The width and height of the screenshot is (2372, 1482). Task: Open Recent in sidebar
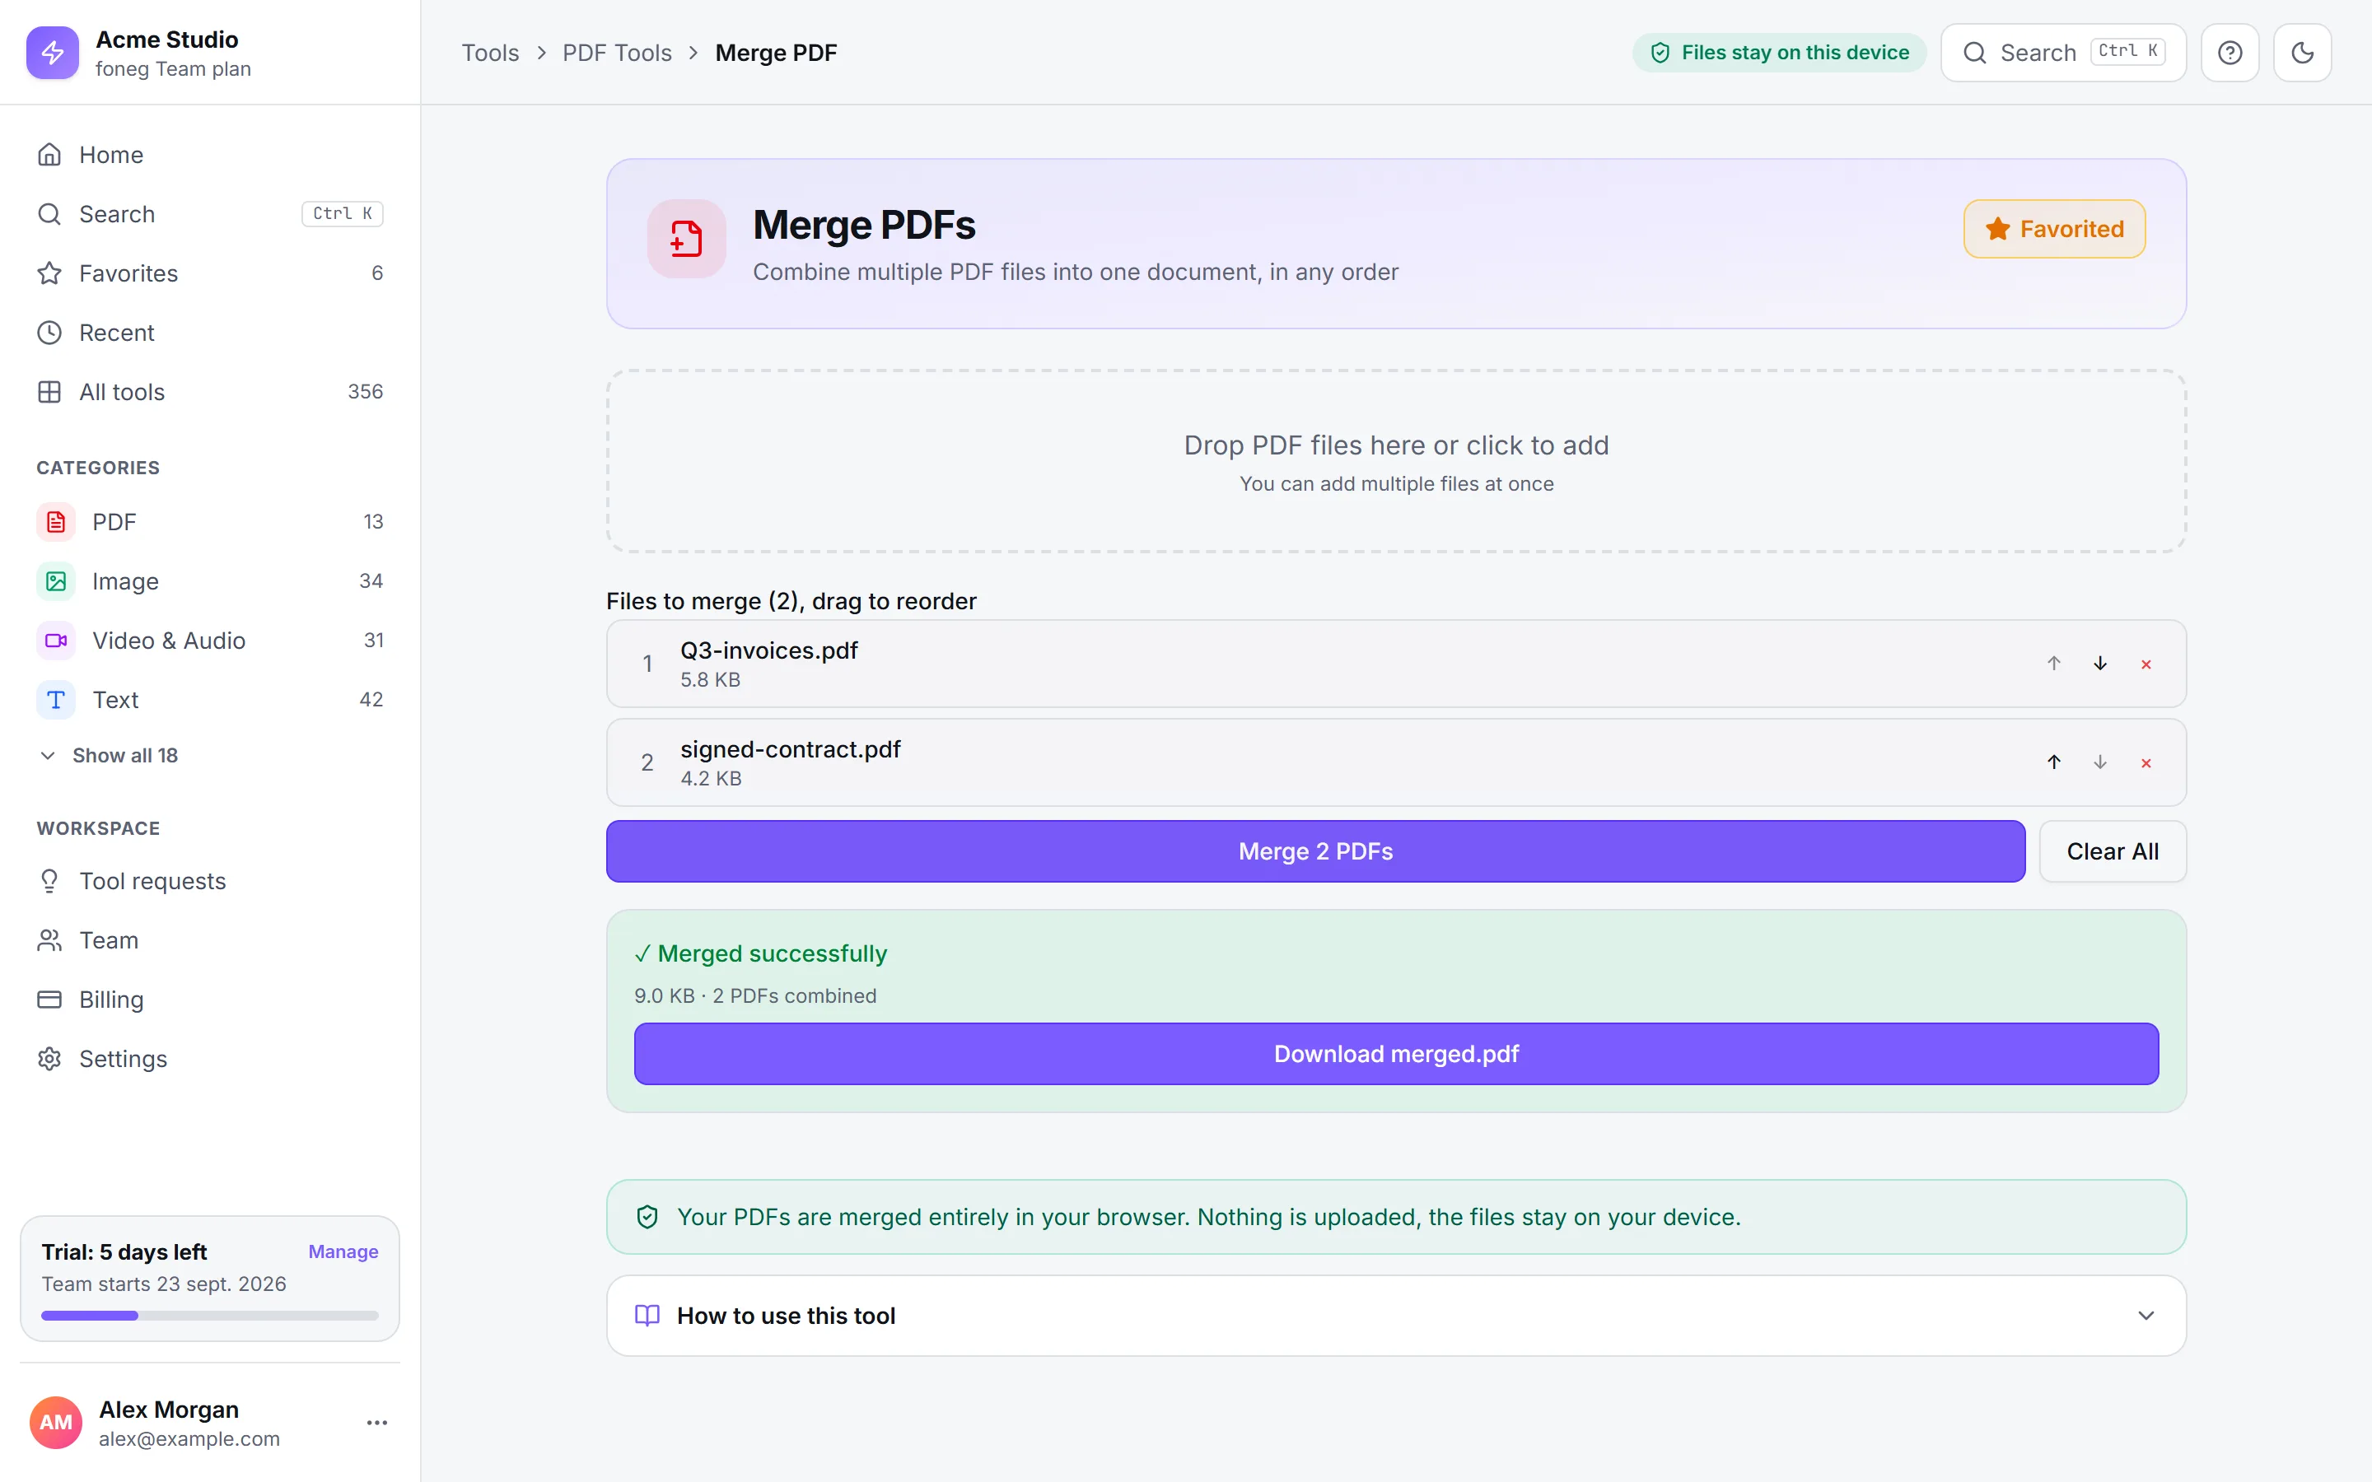point(210,333)
